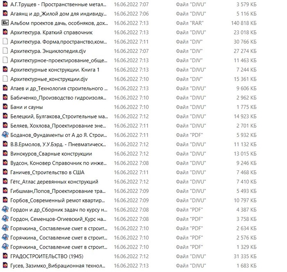Click the size '3 579 КБ'
The image size is (287, 272).
click(x=246, y=5)
